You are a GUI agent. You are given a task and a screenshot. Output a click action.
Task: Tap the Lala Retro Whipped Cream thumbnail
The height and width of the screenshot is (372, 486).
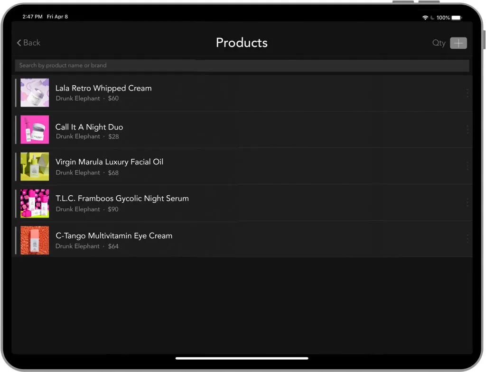[x=35, y=93]
